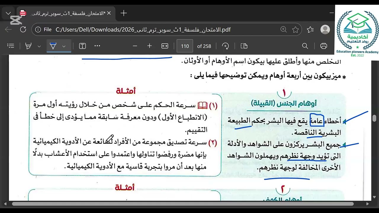Toggle the PDF table of contents

pos(11,46)
